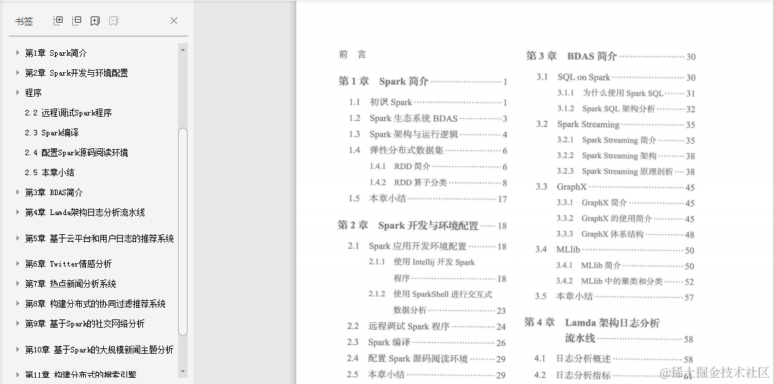Click contents entry 3.4 MLlib
The image size is (774, 384).
coord(557,249)
